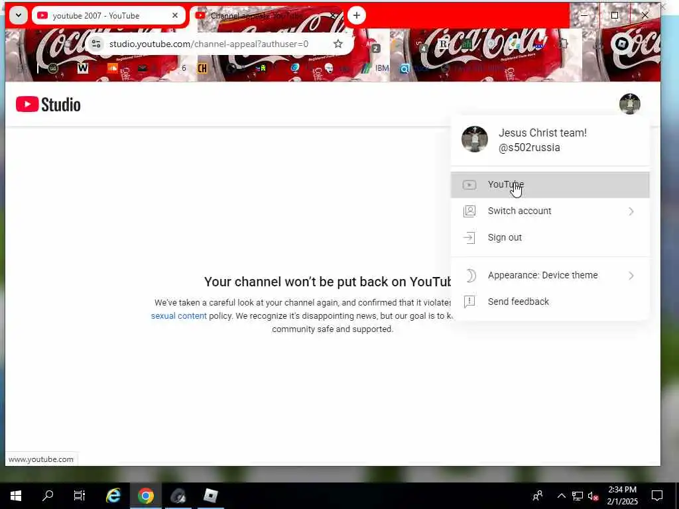679x509 pixels.
Task: Choose Send feedback menu item
Action: click(x=550, y=302)
